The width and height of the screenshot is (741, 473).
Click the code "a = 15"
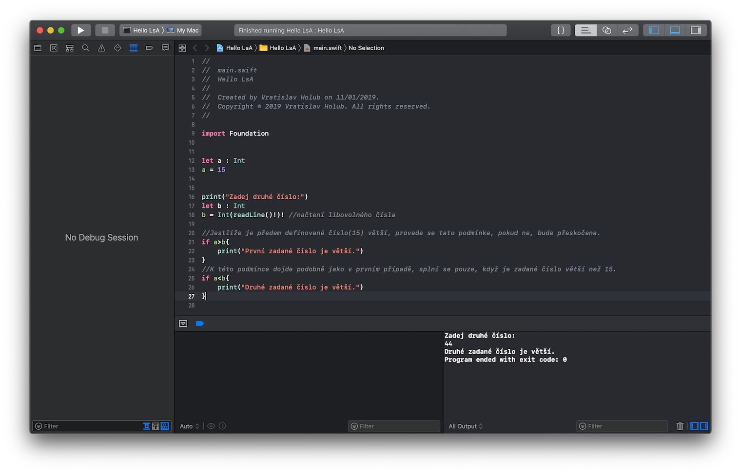[214, 170]
